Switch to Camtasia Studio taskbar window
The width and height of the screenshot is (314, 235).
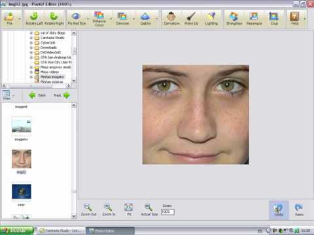[x=61, y=230]
